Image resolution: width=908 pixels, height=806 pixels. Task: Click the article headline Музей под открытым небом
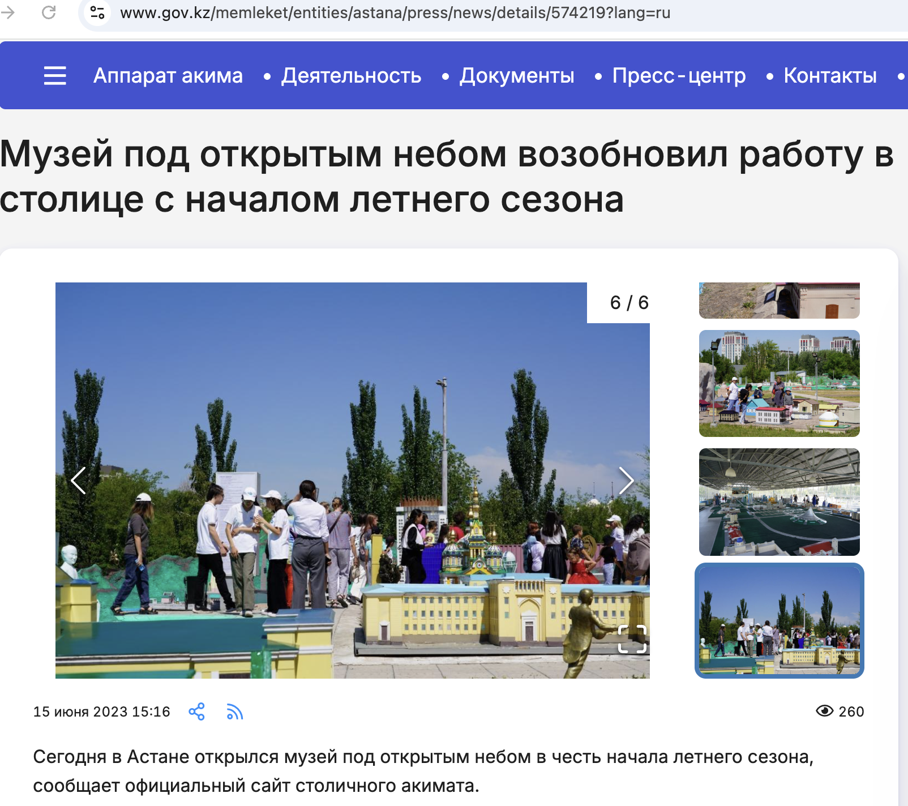pyautogui.click(x=447, y=177)
